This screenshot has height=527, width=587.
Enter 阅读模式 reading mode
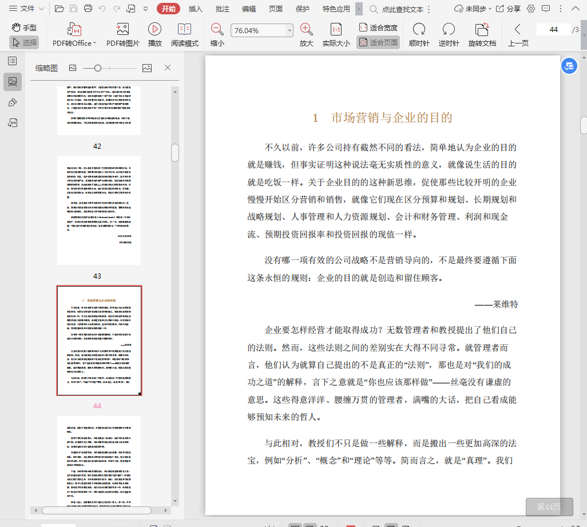[184, 30]
